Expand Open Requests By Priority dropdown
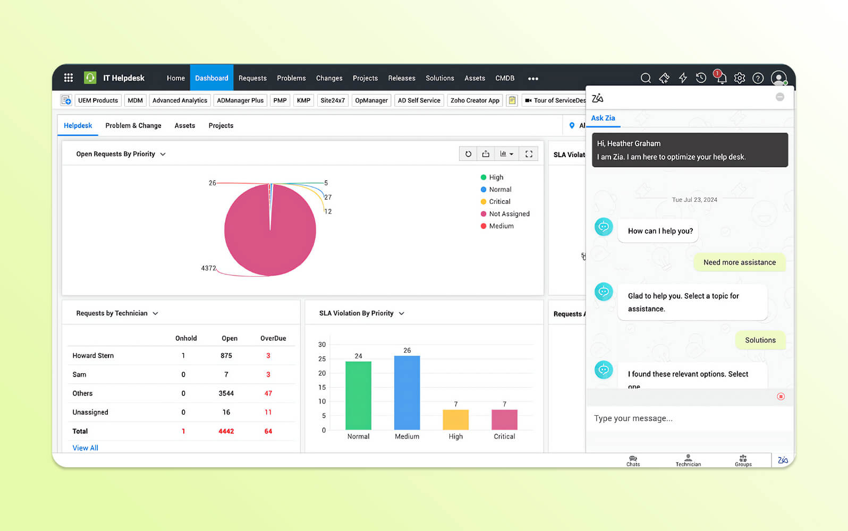848x531 pixels. pos(163,155)
